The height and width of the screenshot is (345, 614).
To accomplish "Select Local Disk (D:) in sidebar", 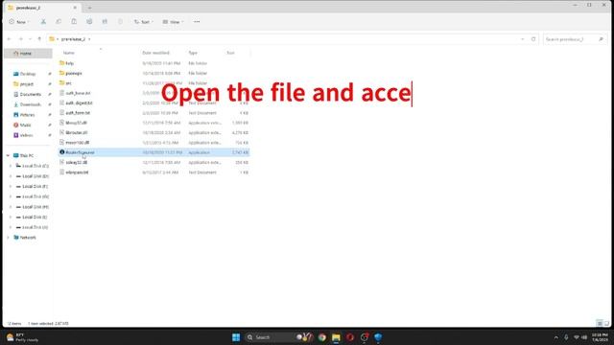I will (35, 176).
